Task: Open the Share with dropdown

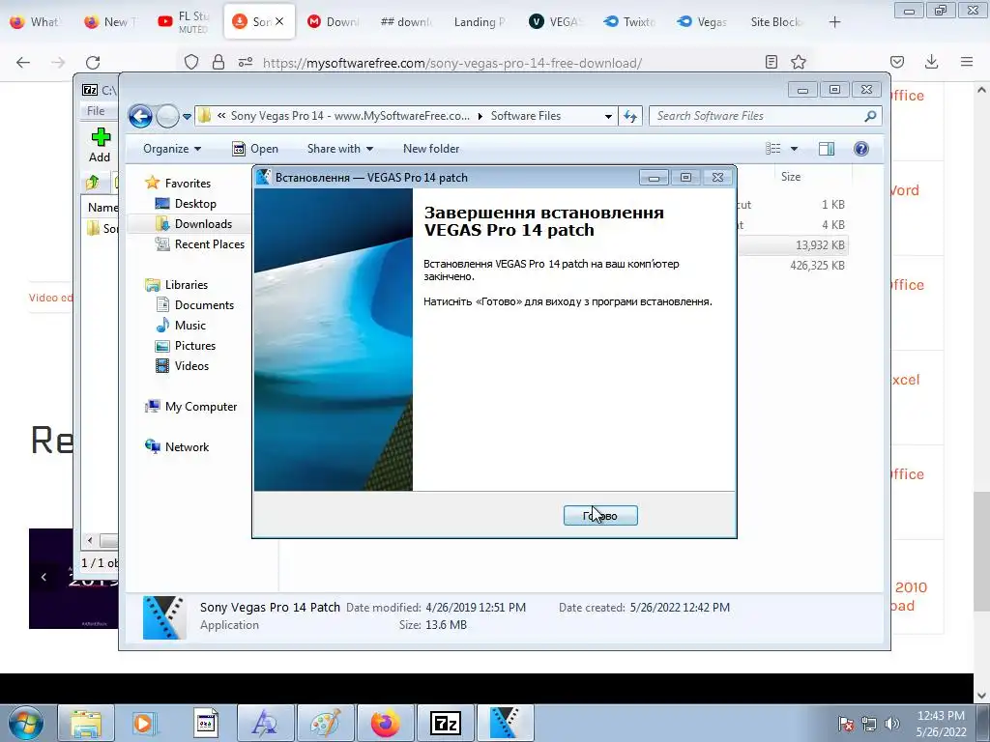Action: point(339,149)
